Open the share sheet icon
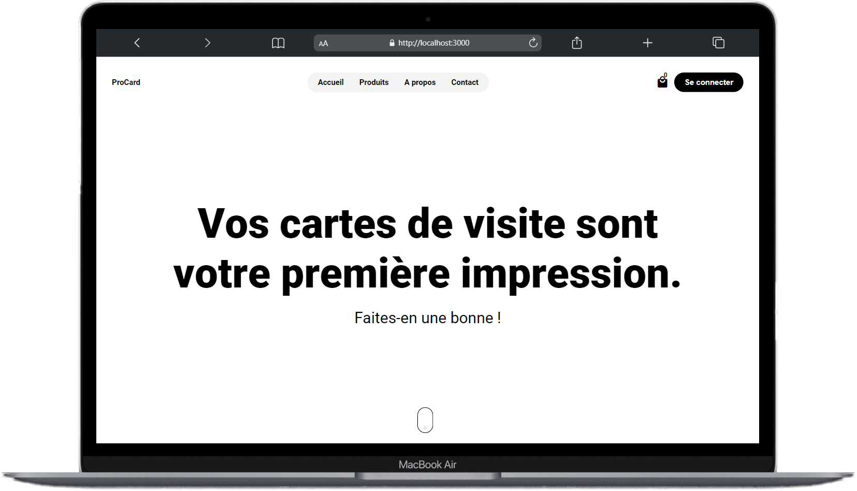The image size is (857, 491). tap(577, 42)
